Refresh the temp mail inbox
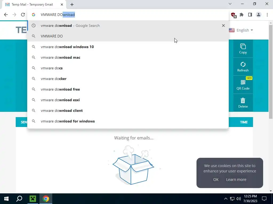The width and height of the screenshot is (273, 204). [x=243, y=67]
